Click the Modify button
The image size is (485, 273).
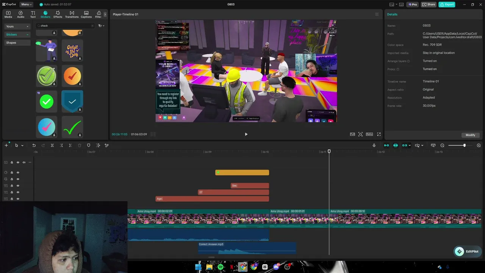pyautogui.click(x=470, y=135)
